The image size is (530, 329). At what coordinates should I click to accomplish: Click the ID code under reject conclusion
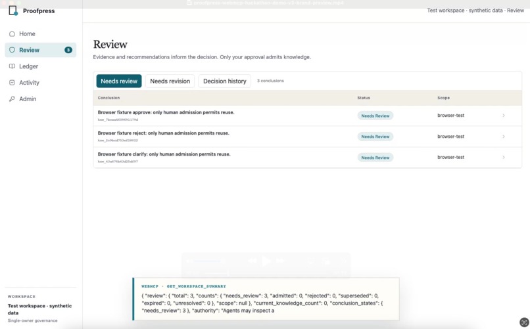click(118, 141)
